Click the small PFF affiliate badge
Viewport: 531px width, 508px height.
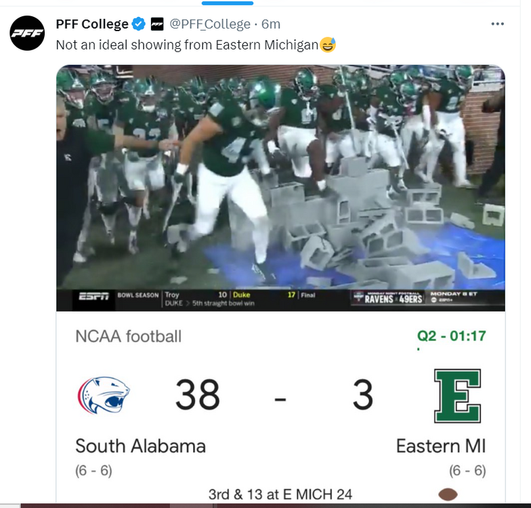coord(156,24)
